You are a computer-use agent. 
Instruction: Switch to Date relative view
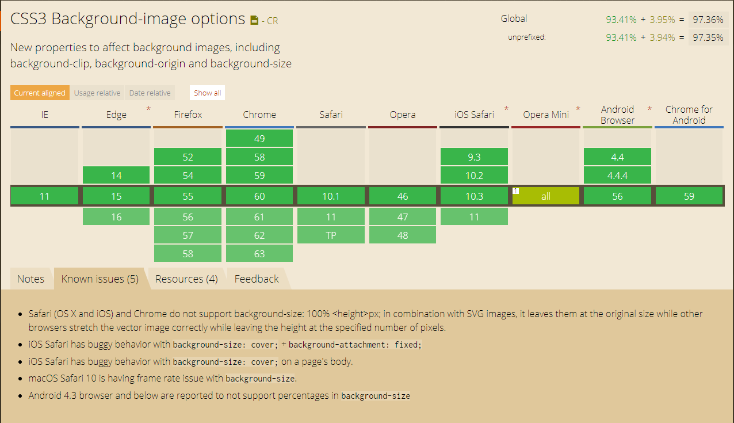[x=150, y=93]
